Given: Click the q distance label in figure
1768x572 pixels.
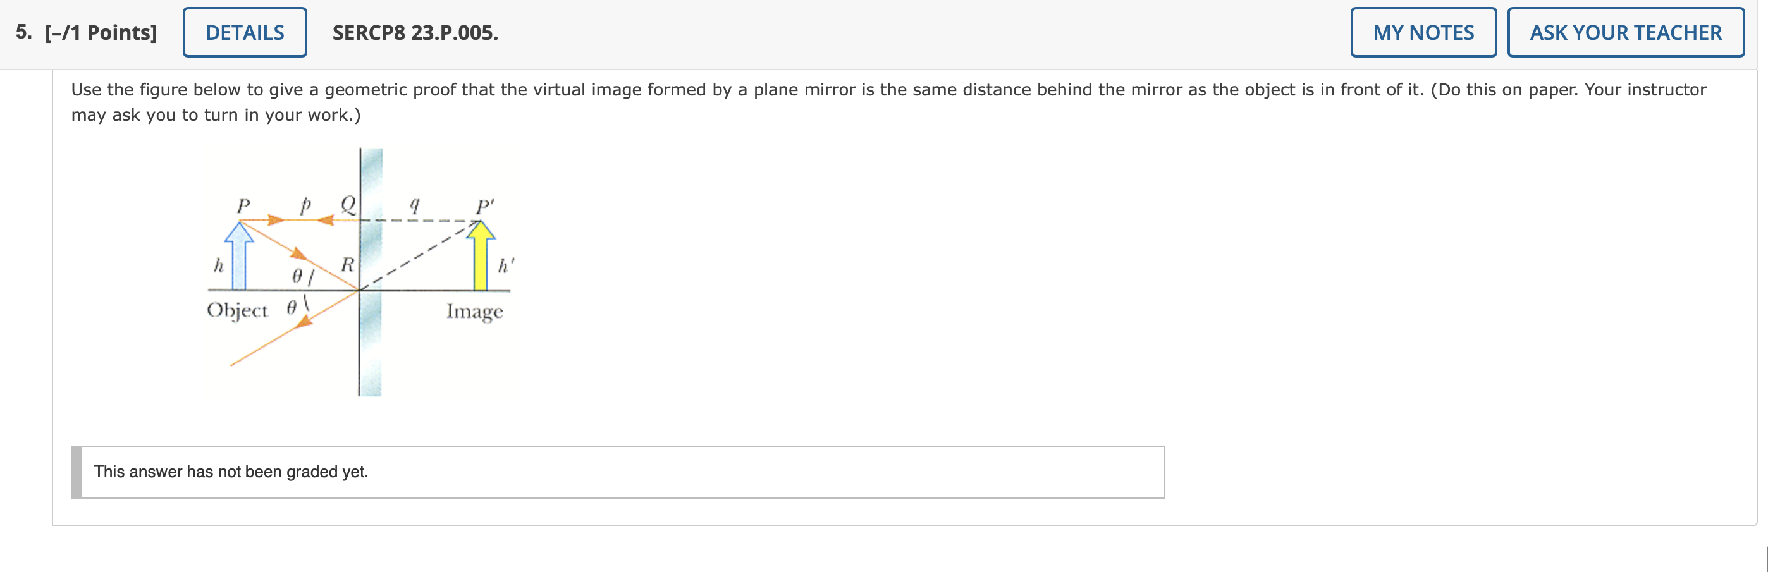Looking at the screenshot, I should click(x=414, y=205).
